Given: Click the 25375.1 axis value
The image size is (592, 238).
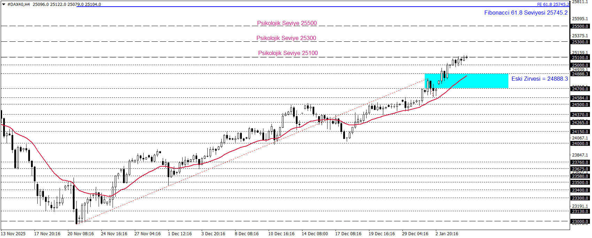Looking at the screenshot, I should coord(580,35).
